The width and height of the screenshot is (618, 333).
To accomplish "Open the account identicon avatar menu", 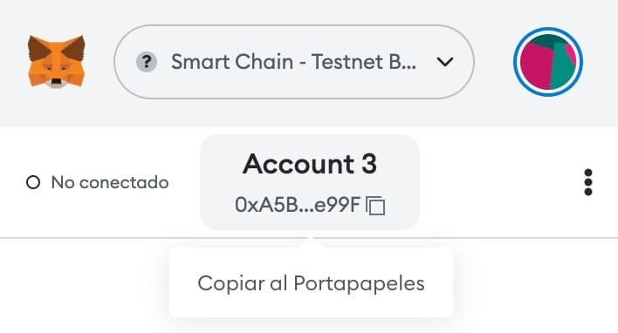I will click(x=548, y=62).
